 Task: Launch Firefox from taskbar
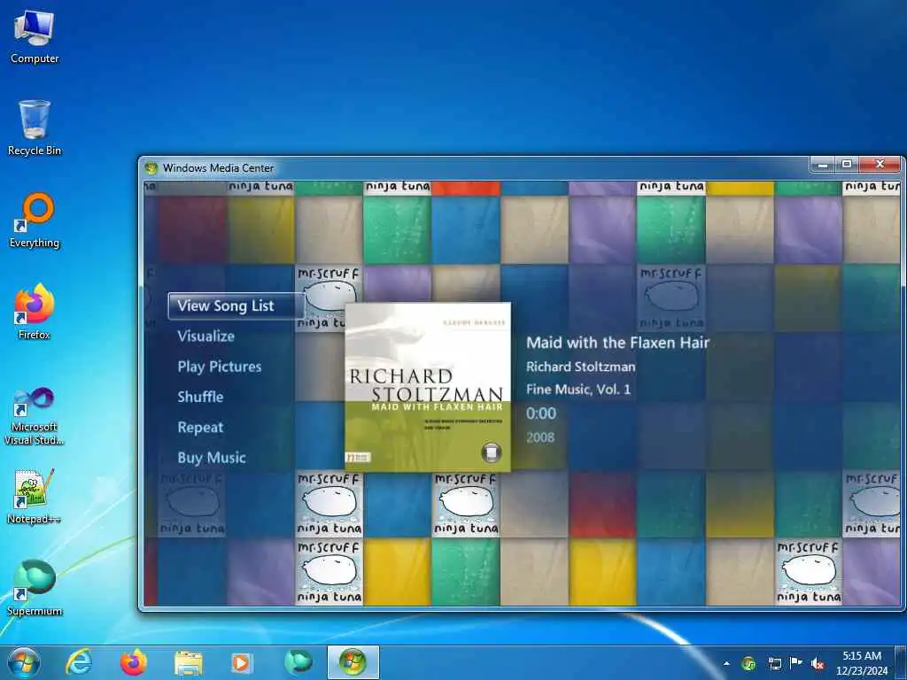coord(134,662)
